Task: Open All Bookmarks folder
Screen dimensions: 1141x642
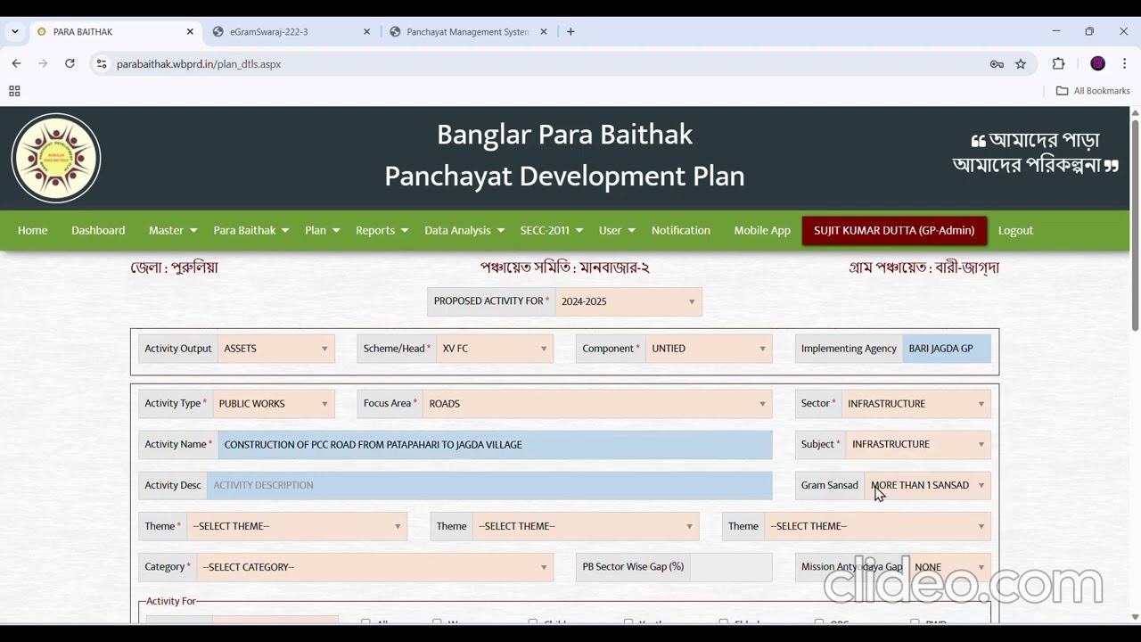Action: click(1093, 91)
